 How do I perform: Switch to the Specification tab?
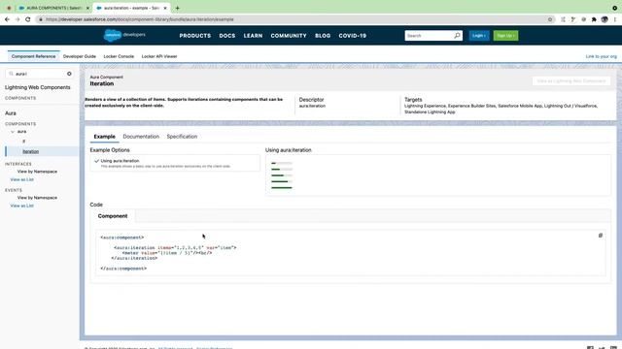(x=182, y=137)
